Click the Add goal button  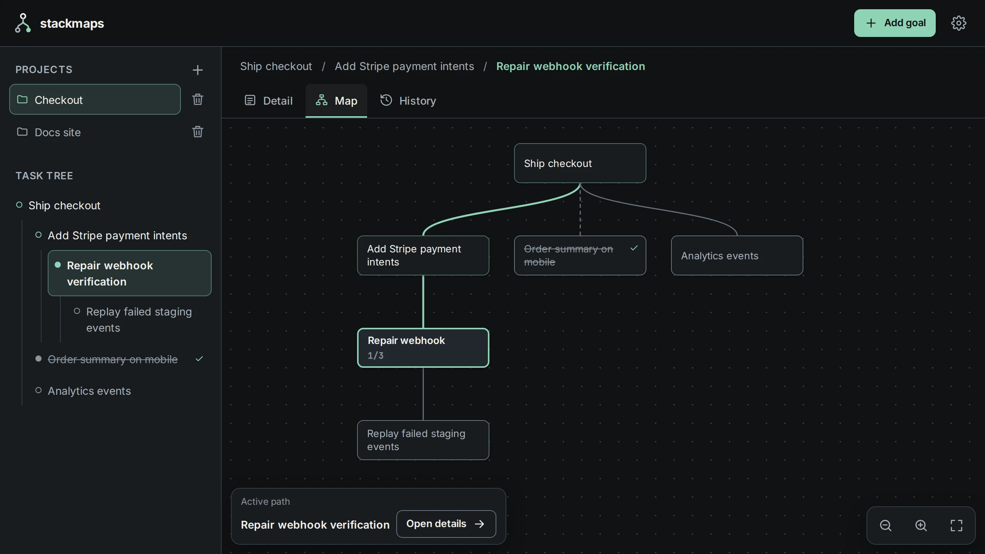(x=895, y=23)
